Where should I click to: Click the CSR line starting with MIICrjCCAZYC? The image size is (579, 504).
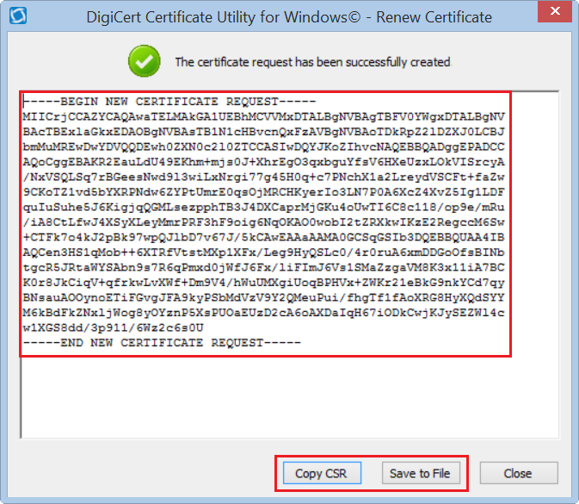pyautogui.click(x=264, y=115)
